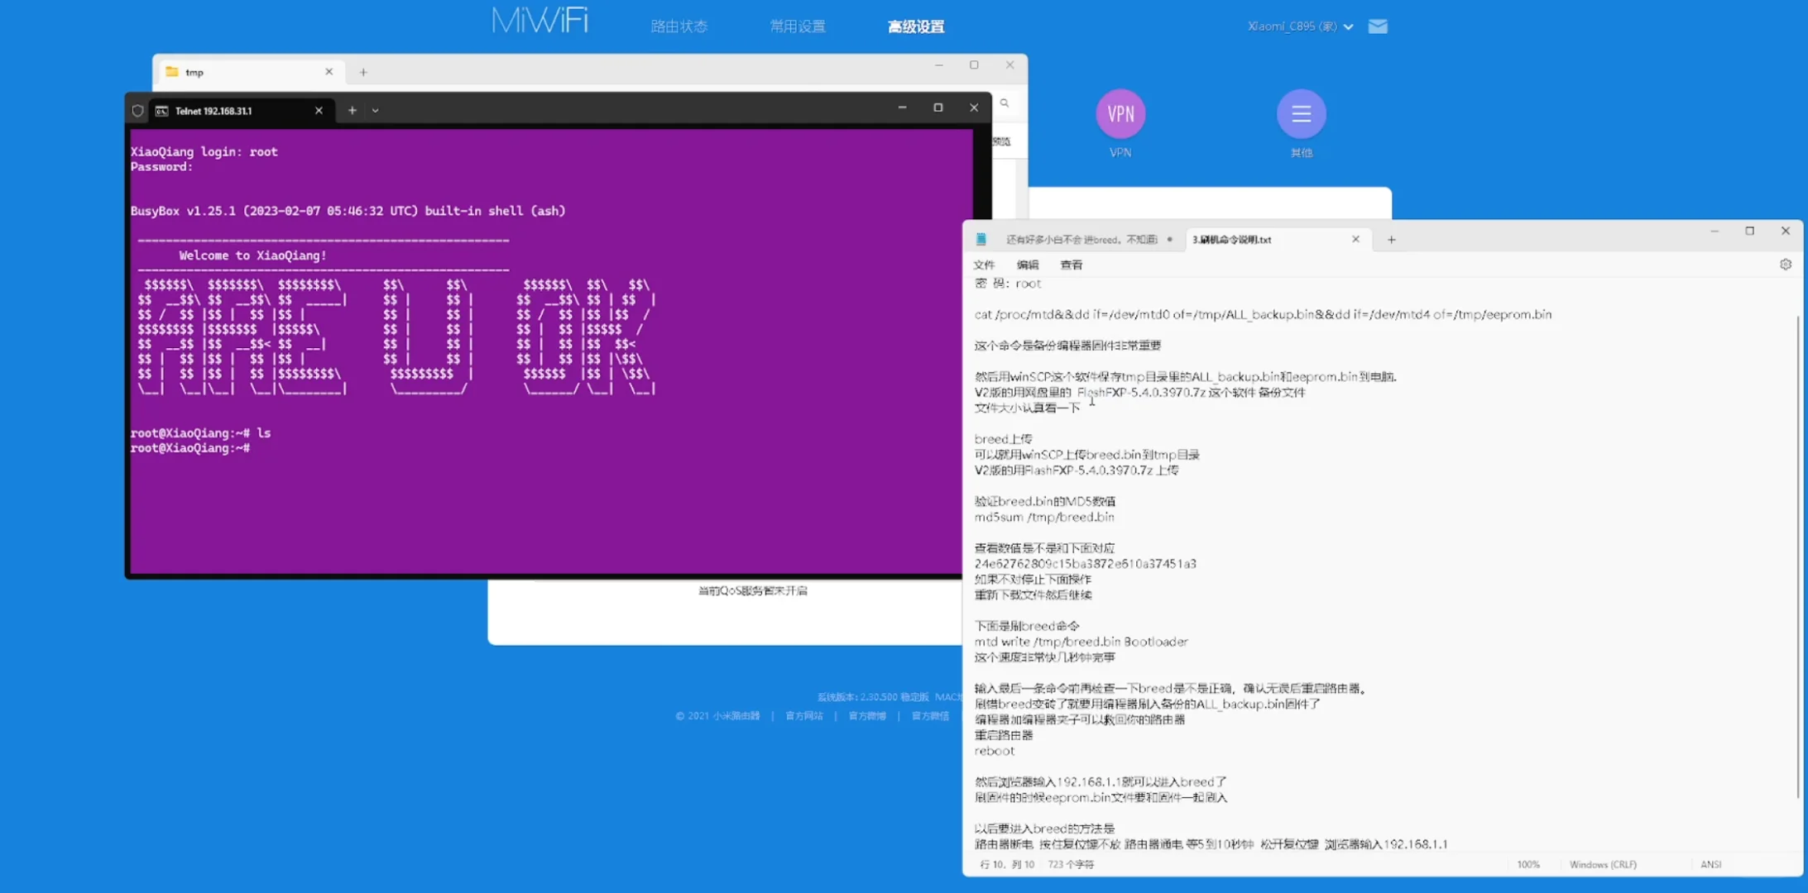Image resolution: width=1808 pixels, height=893 pixels.
Task: Open 编辑 menu in Notepad
Action: tap(1027, 265)
